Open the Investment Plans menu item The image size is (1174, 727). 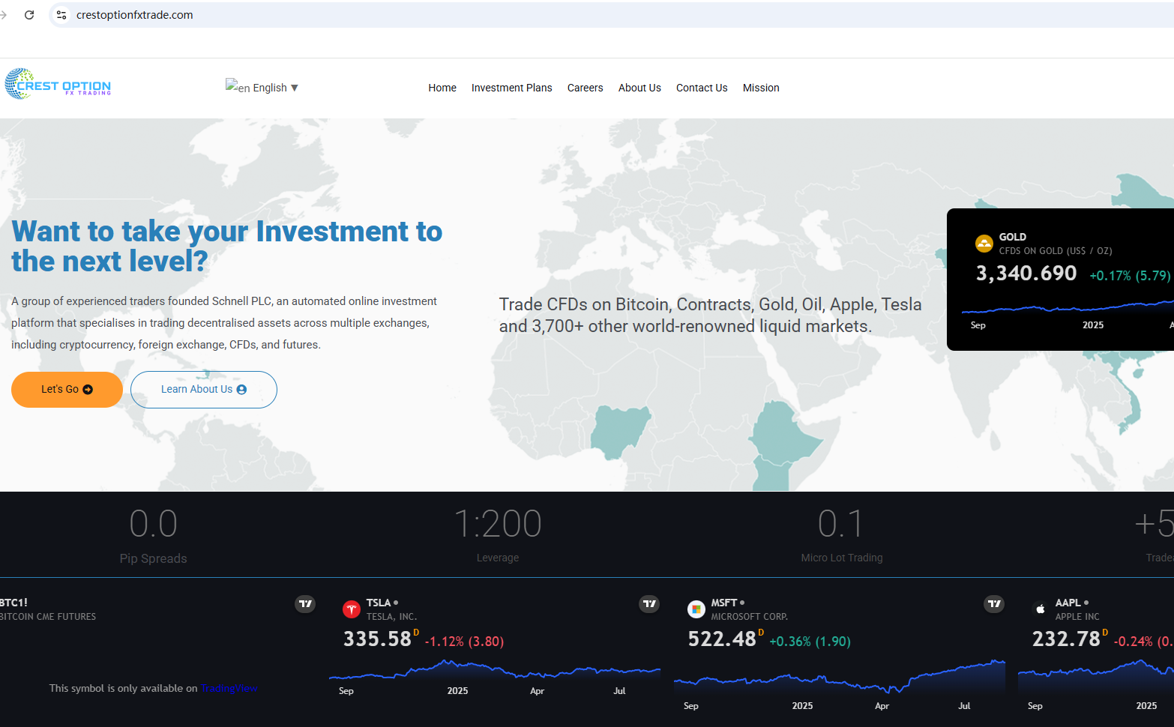[x=511, y=88]
